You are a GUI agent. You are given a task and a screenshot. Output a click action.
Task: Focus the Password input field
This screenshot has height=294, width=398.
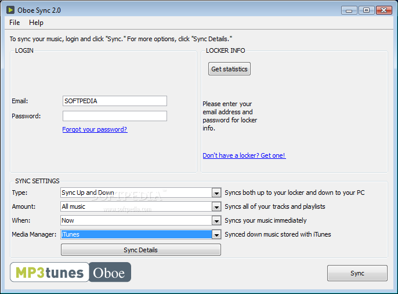pyautogui.click(x=115, y=116)
